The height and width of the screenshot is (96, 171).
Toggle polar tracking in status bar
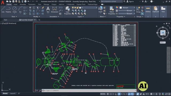click(x=119, y=94)
